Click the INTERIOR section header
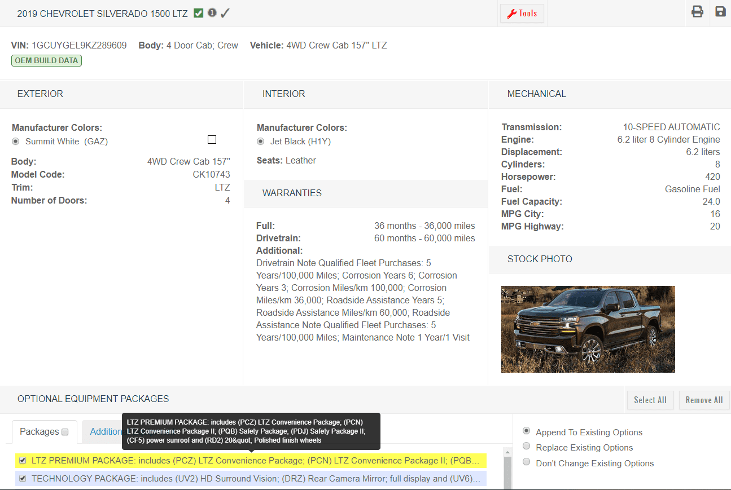The height and width of the screenshot is (490, 731). 283,94
